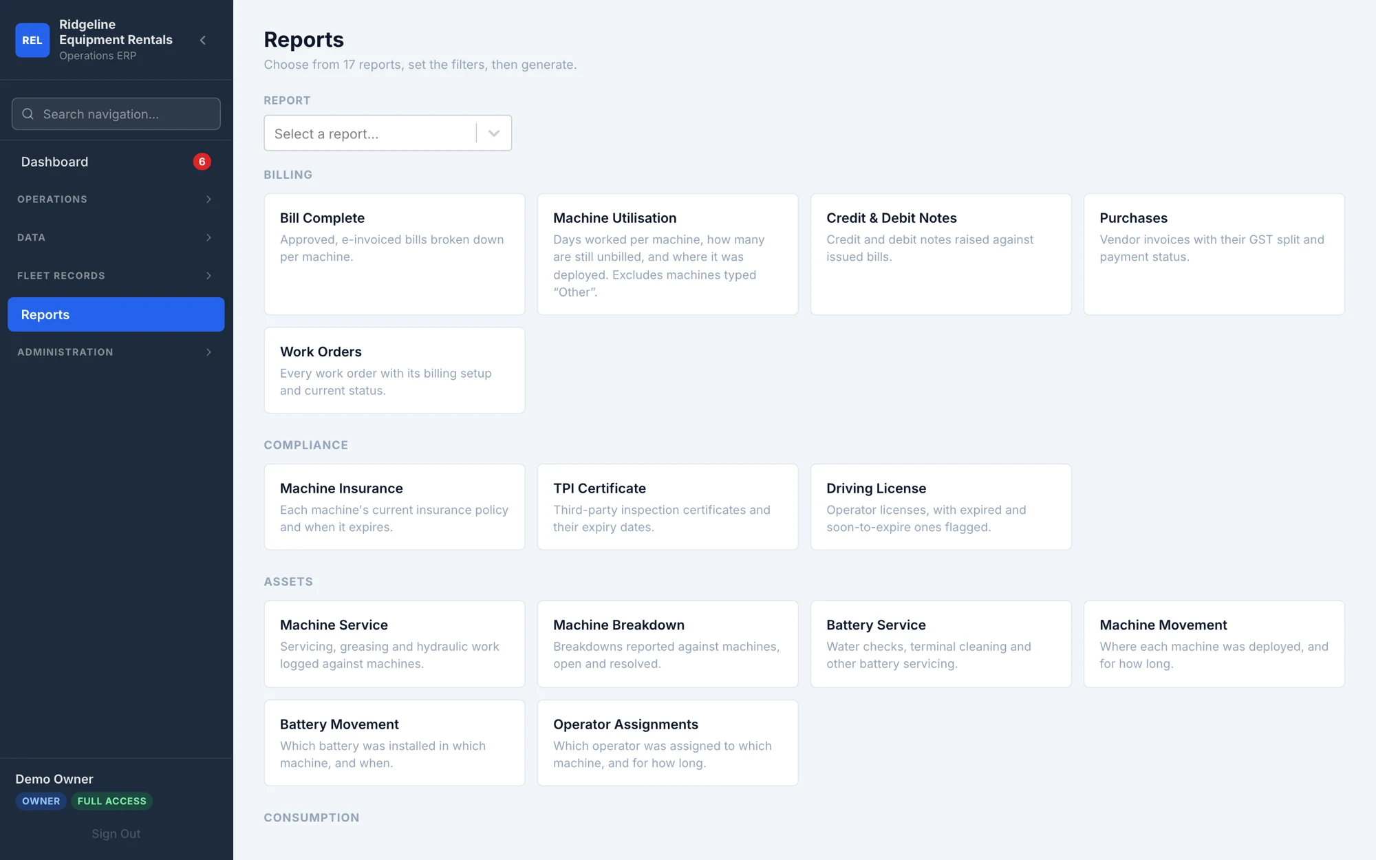Open the Machine Utilisation report card
This screenshot has height=860, width=1376.
click(x=667, y=254)
